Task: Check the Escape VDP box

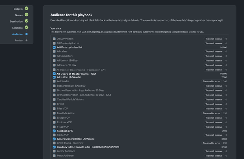Action: tap(54, 118)
